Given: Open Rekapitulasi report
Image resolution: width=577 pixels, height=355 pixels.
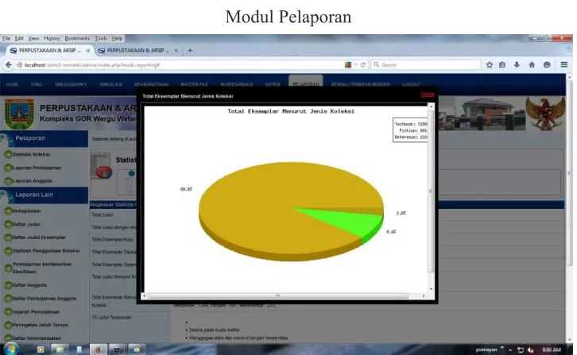Looking at the screenshot, I should (26, 211).
